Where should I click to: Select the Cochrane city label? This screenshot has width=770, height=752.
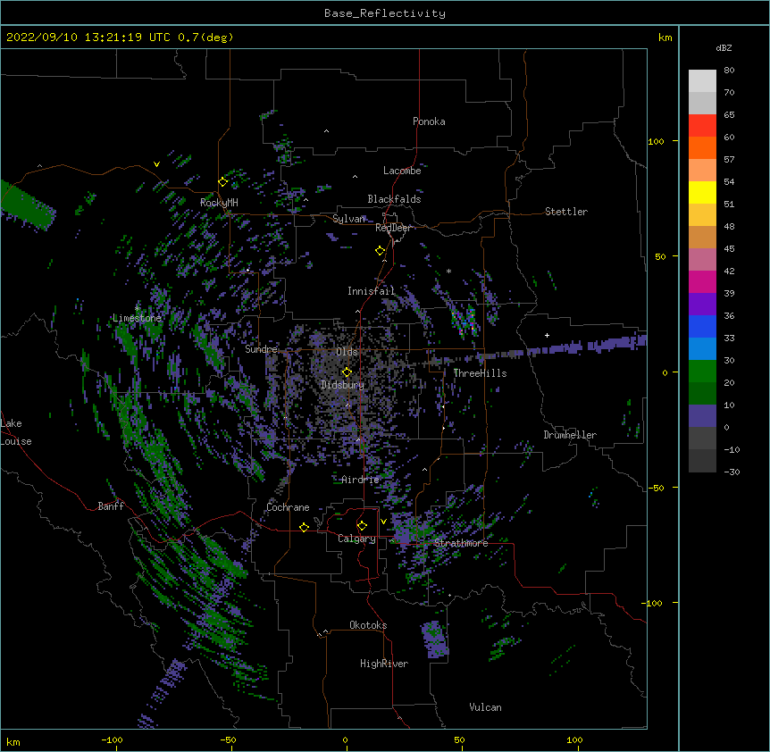pyautogui.click(x=288, y=507)
